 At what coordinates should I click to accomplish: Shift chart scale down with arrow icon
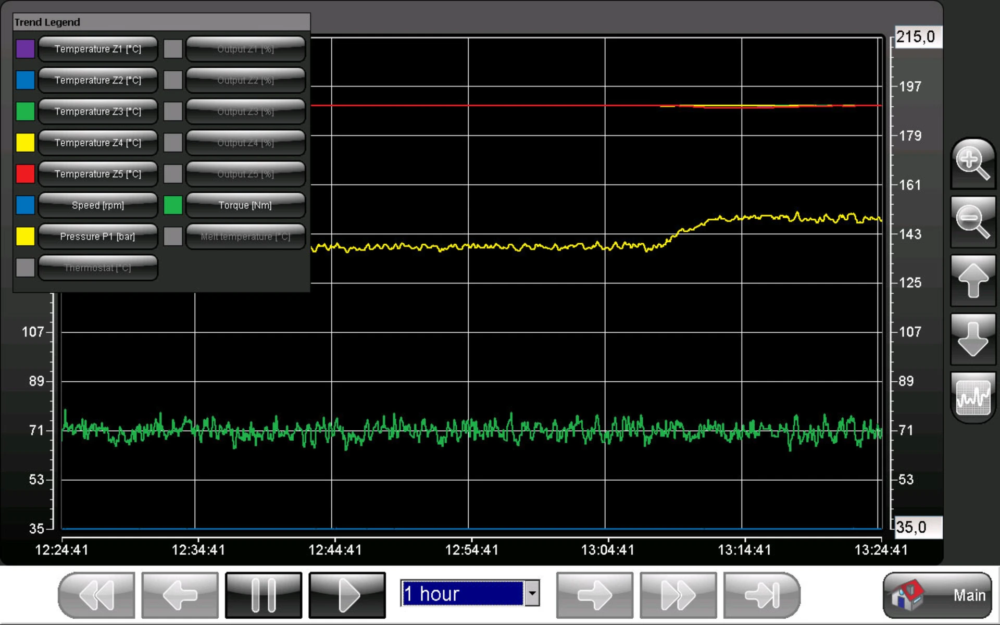973,339
